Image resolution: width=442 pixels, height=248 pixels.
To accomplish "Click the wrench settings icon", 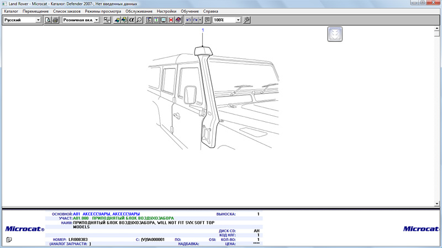I will click(246, 20).
